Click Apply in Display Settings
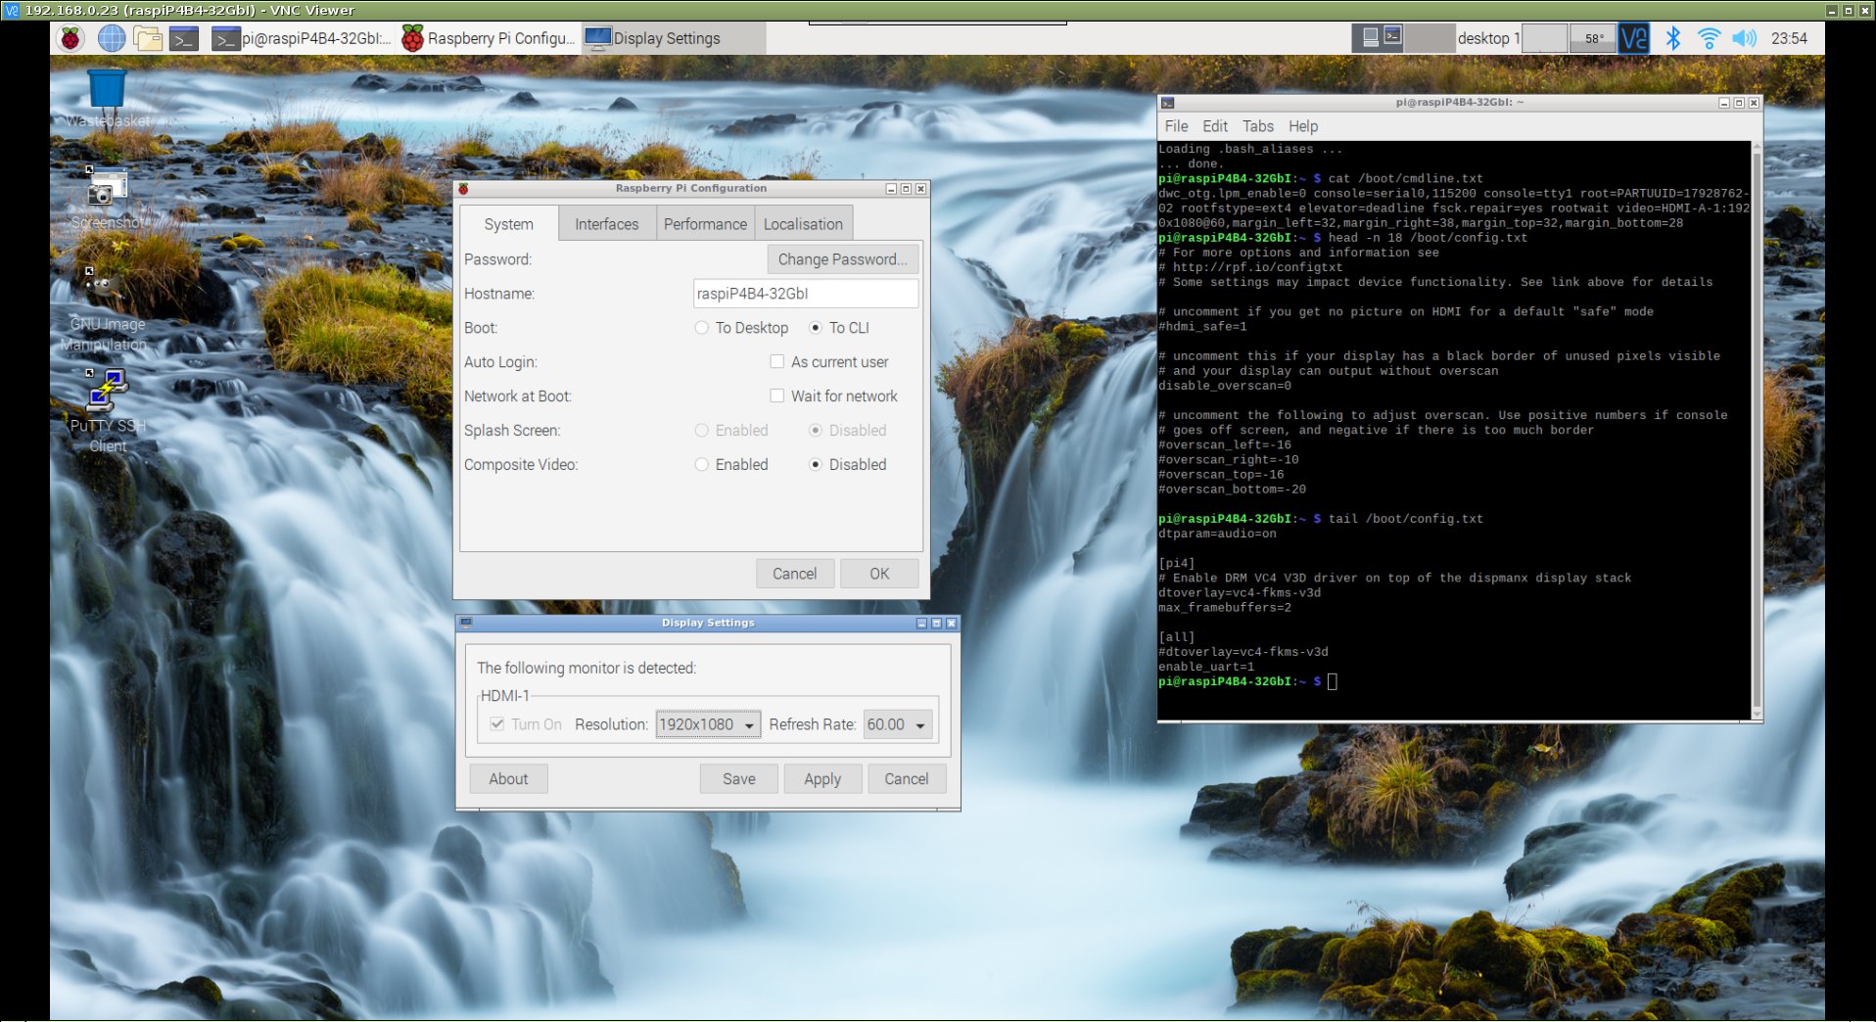This screenshot has width=1876, height=1022. pos(822,779)
